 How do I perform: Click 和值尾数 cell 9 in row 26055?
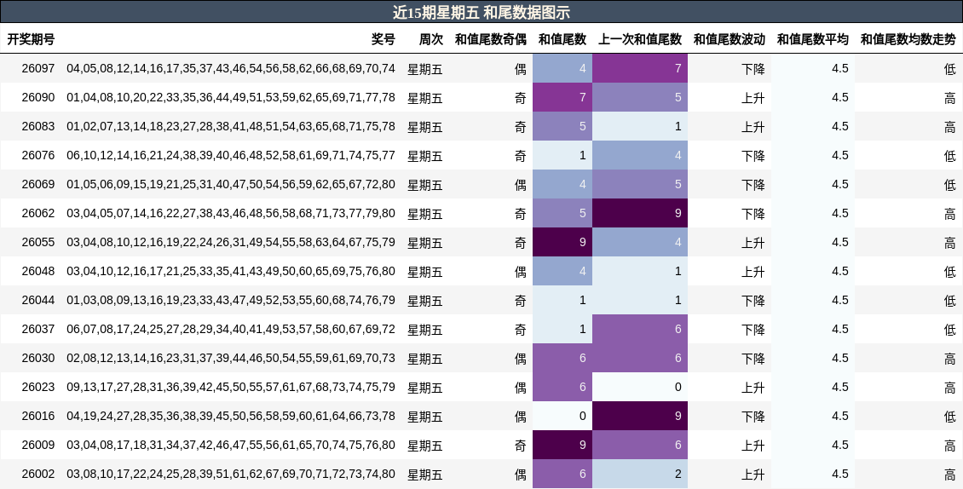click(x=562, y=242)
